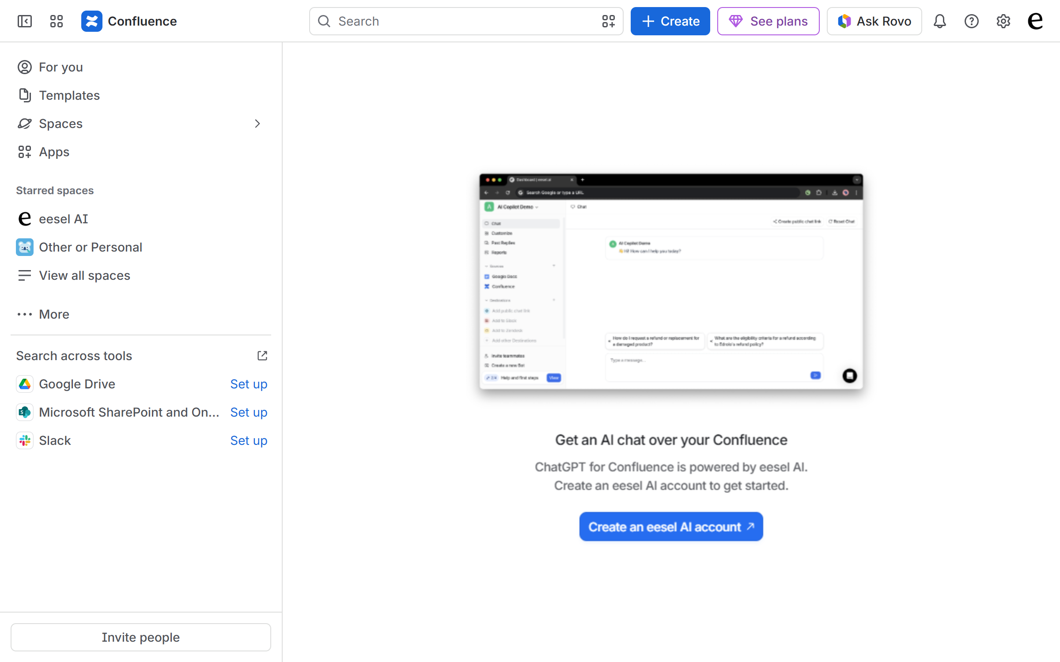Click See plans button
1060x662 pixels.
pos(768,21)
